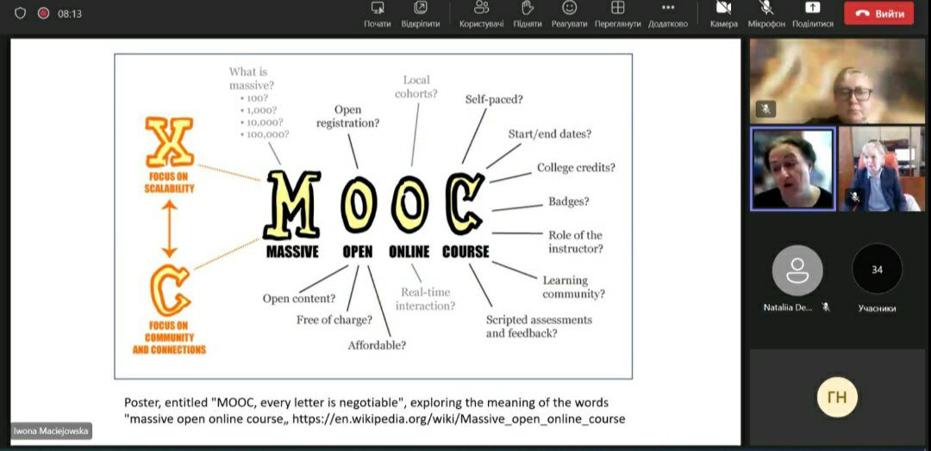The height and width of the screenshot is (451, 931).
Task: Click 'Start/end dates?' text
Action: [x=550, y=134]
